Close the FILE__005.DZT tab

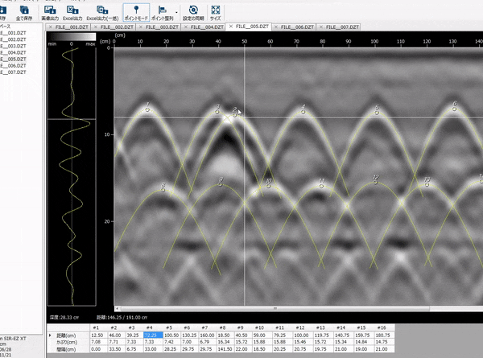coord(232,27)
